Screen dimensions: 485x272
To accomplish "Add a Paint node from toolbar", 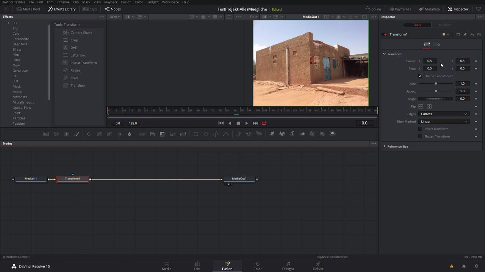I will click(76, 134).
